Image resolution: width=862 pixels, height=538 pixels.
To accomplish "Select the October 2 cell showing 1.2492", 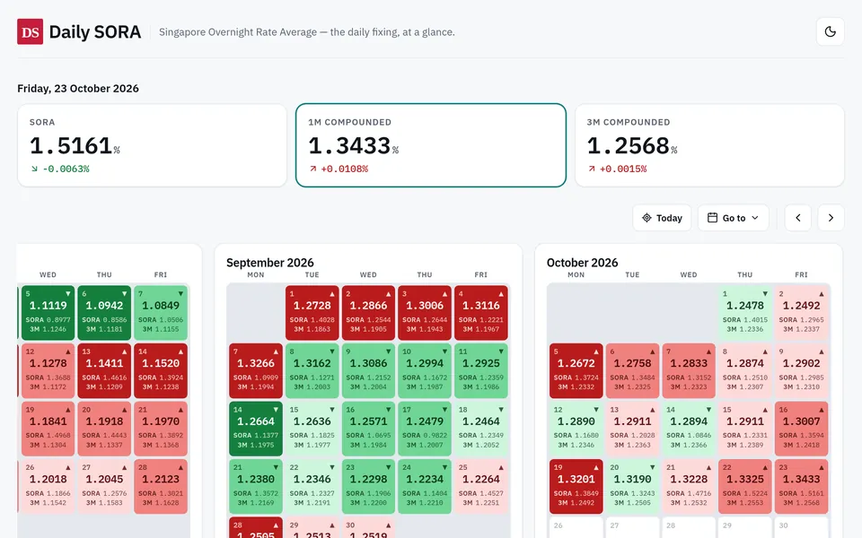I will click(802, 313).
